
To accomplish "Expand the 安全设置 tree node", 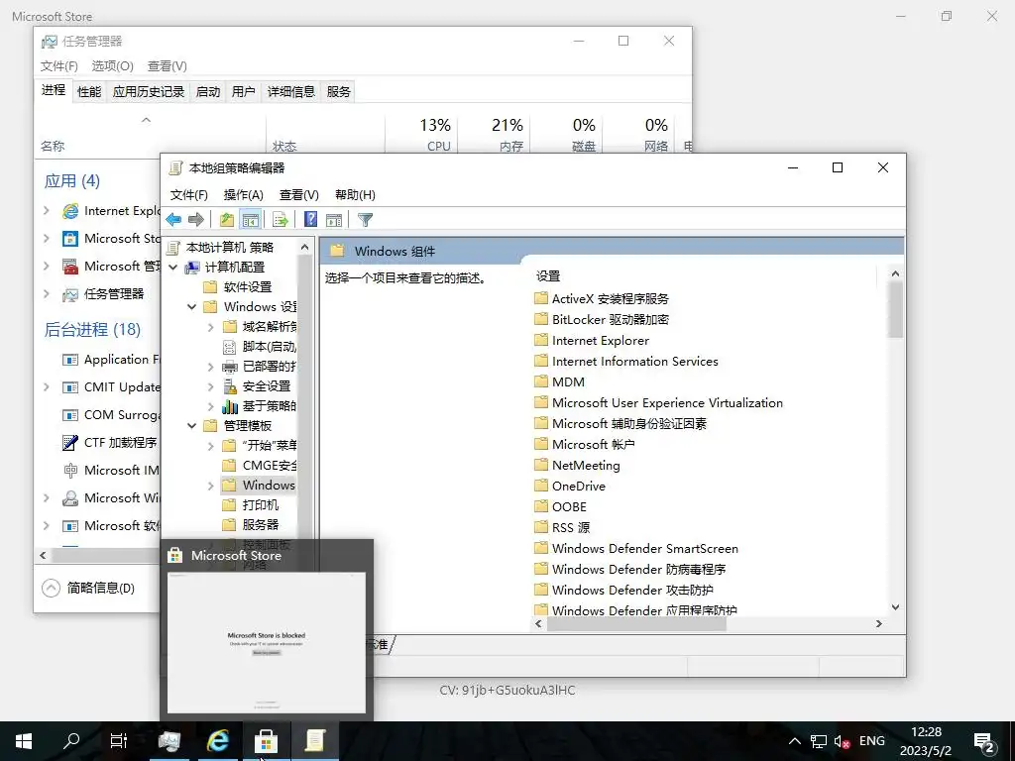I will click(x=210, y=386).
